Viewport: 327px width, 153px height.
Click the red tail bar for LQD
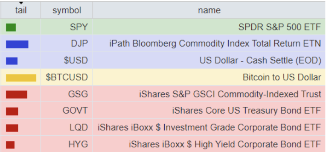[x=12, y=128]
